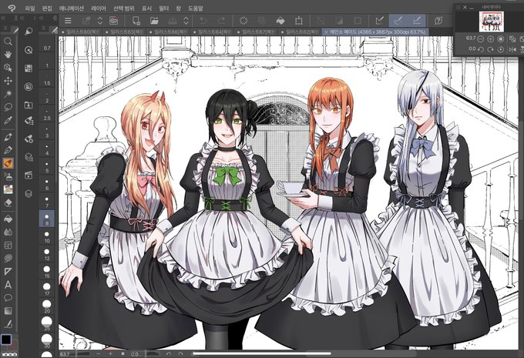The image size is (524, 358).
Task: Switch to the 일러스트62 canvas tab
Action: pyautogui.click(x=299, y=32)
